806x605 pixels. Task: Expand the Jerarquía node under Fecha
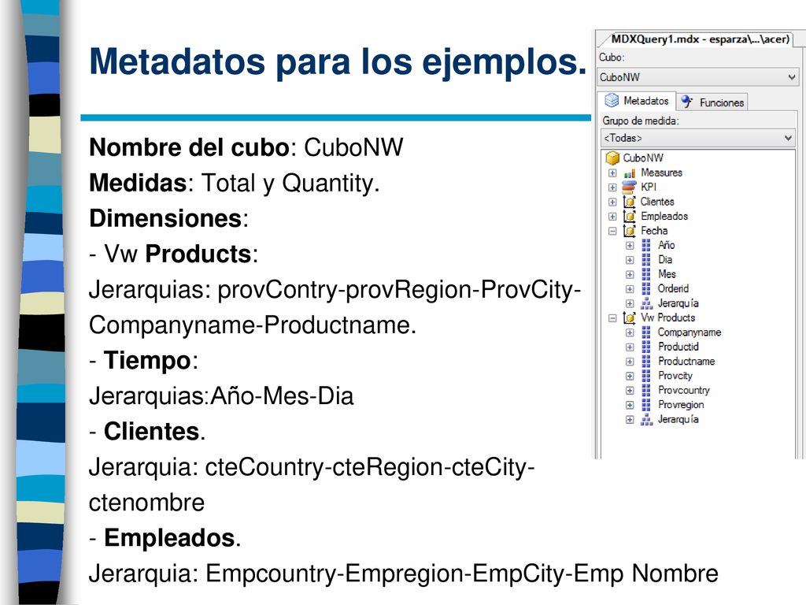pyautogui.click(x=630, y=303)
